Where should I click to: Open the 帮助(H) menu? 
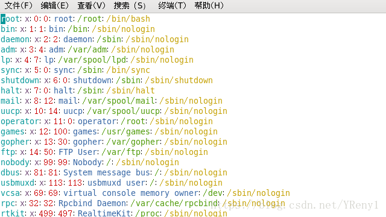(209, 5)
